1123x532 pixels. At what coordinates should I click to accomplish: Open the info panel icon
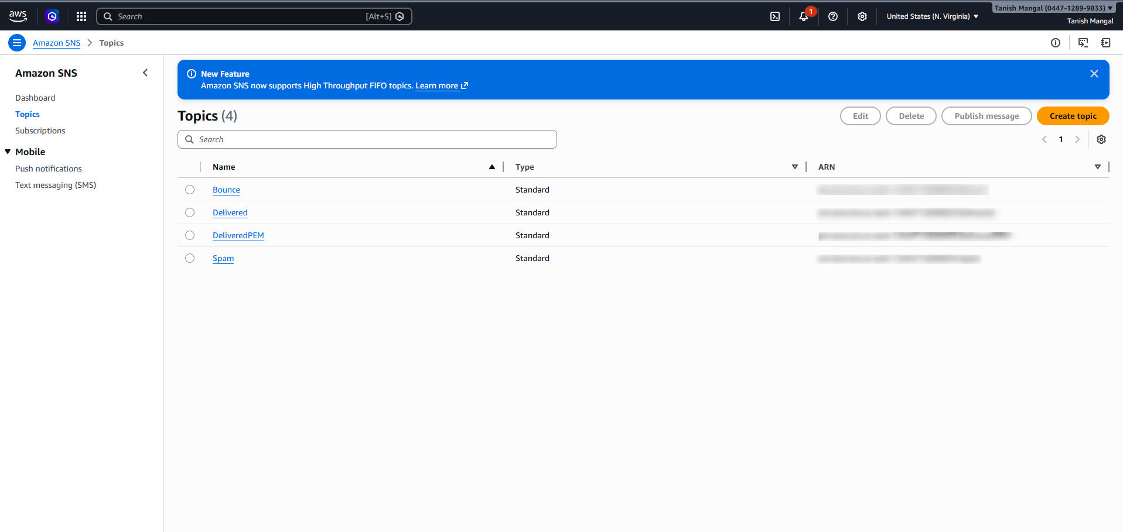(1055, 43)
